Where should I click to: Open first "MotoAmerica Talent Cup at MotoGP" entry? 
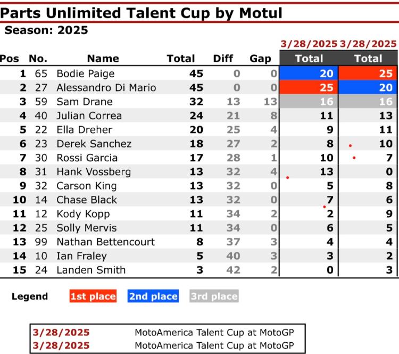[x=214, y=333]
